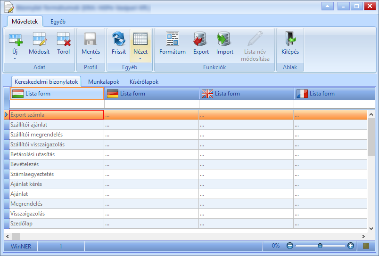
Task: Expand the Nézet view dropdown
Action: (140, 59)
